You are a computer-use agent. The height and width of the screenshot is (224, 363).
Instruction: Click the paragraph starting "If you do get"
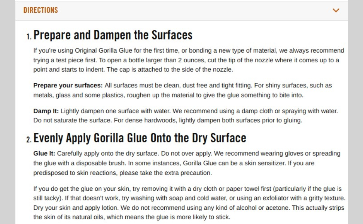tap(187, 203)
